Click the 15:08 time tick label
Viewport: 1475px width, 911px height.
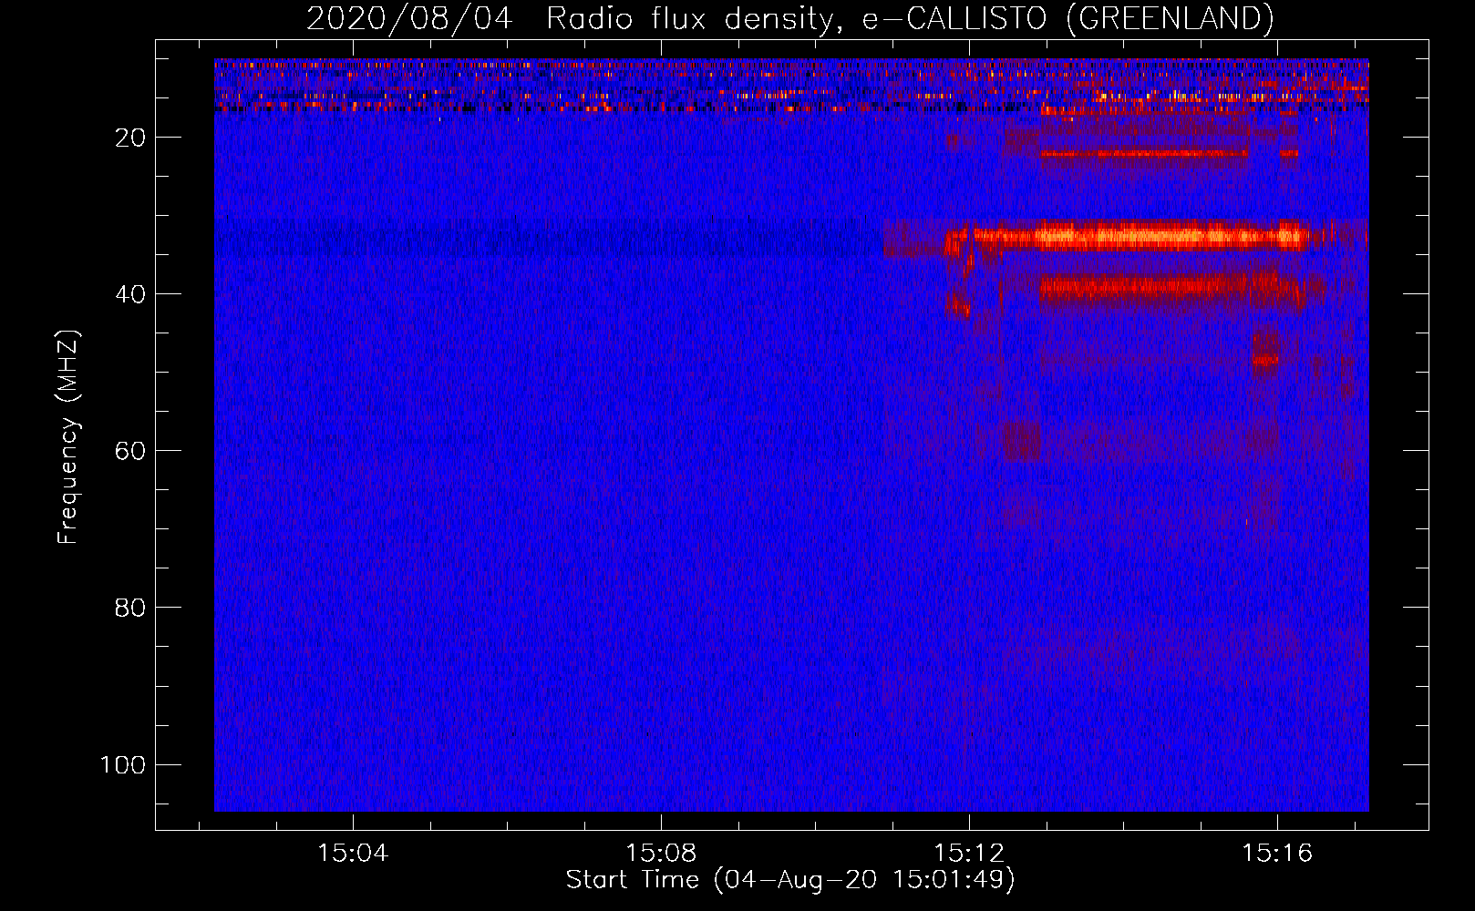point(661,853)
